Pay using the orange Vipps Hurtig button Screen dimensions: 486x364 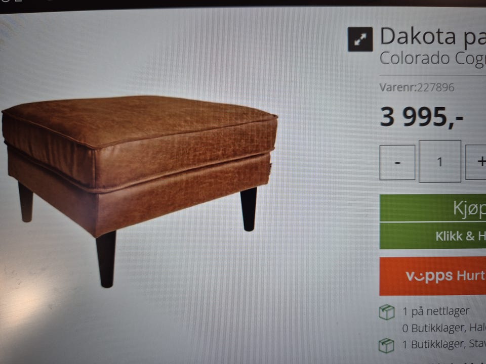tap(433, 276)
